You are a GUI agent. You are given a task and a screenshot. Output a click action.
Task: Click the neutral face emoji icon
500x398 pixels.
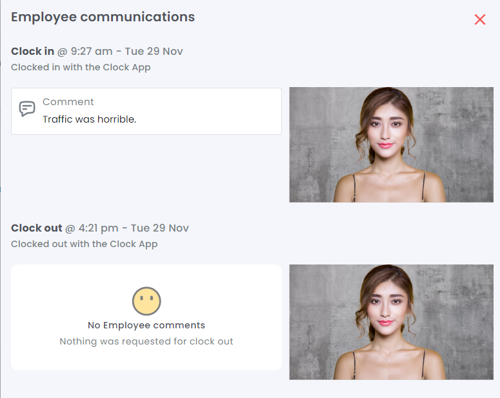click(146, 301)
